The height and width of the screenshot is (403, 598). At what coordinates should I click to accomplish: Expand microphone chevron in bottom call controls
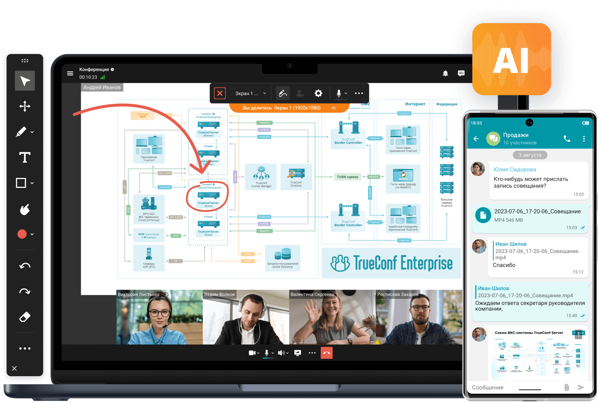point(273,353)
